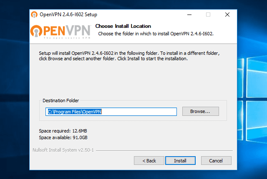Click "Space available: 91.0GB" text

click(63, 137)
